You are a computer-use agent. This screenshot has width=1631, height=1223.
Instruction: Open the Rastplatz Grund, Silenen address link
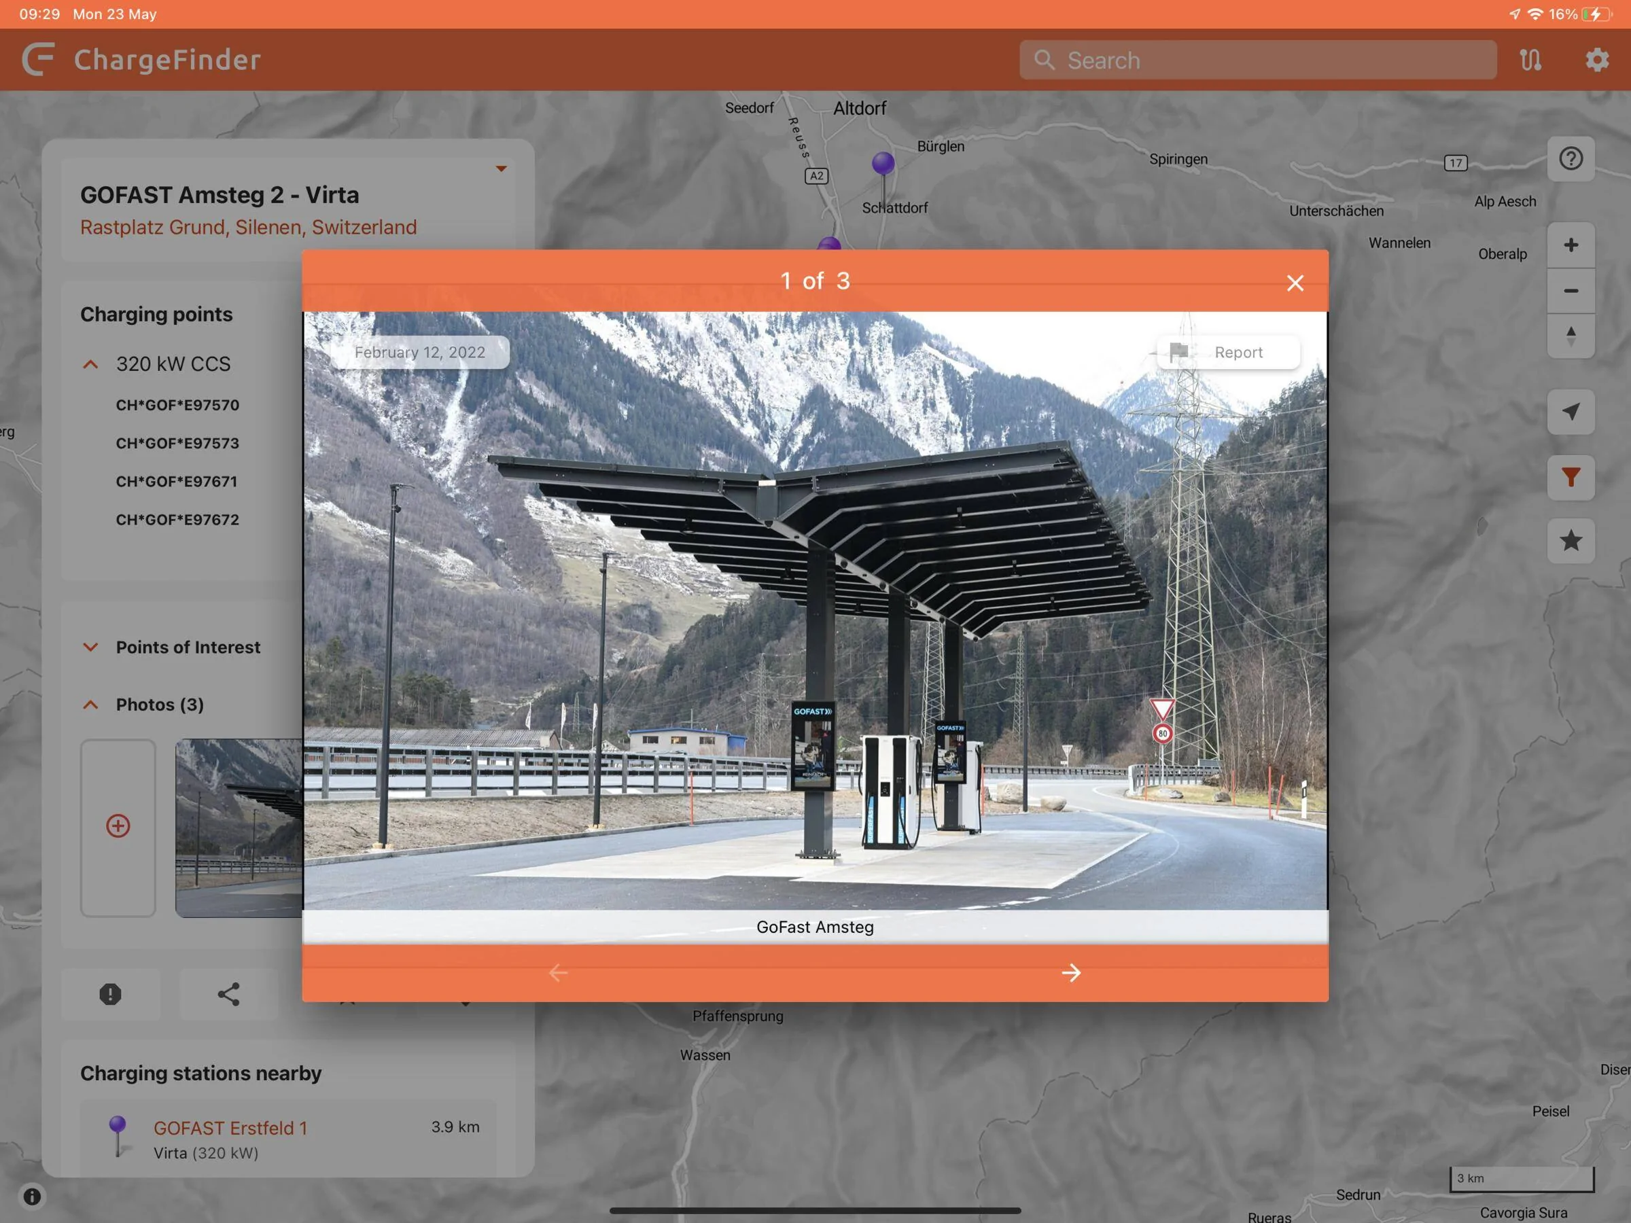[249, 227]
